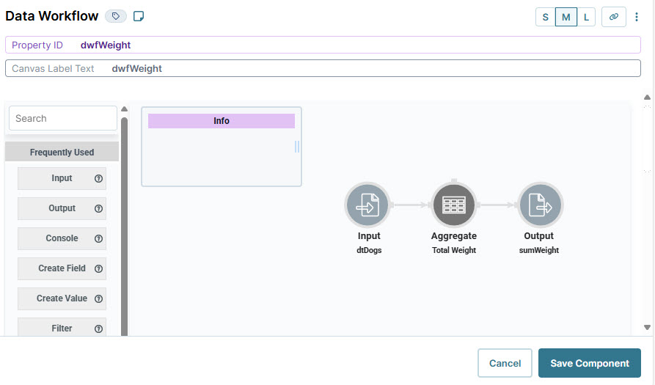The width and height of the screenshot is (655, 385).
Task: Click the canvas scroll-up arrow at right
Action: tap(647, 98)
